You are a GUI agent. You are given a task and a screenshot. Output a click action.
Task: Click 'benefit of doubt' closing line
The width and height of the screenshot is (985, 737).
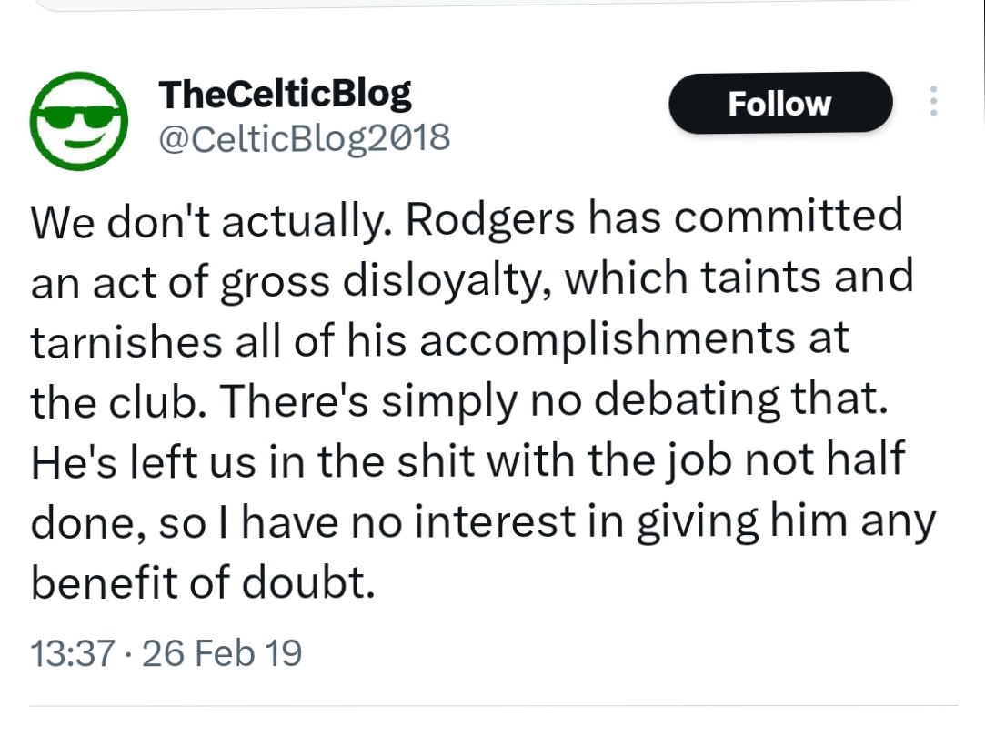[x=202, y=581]
